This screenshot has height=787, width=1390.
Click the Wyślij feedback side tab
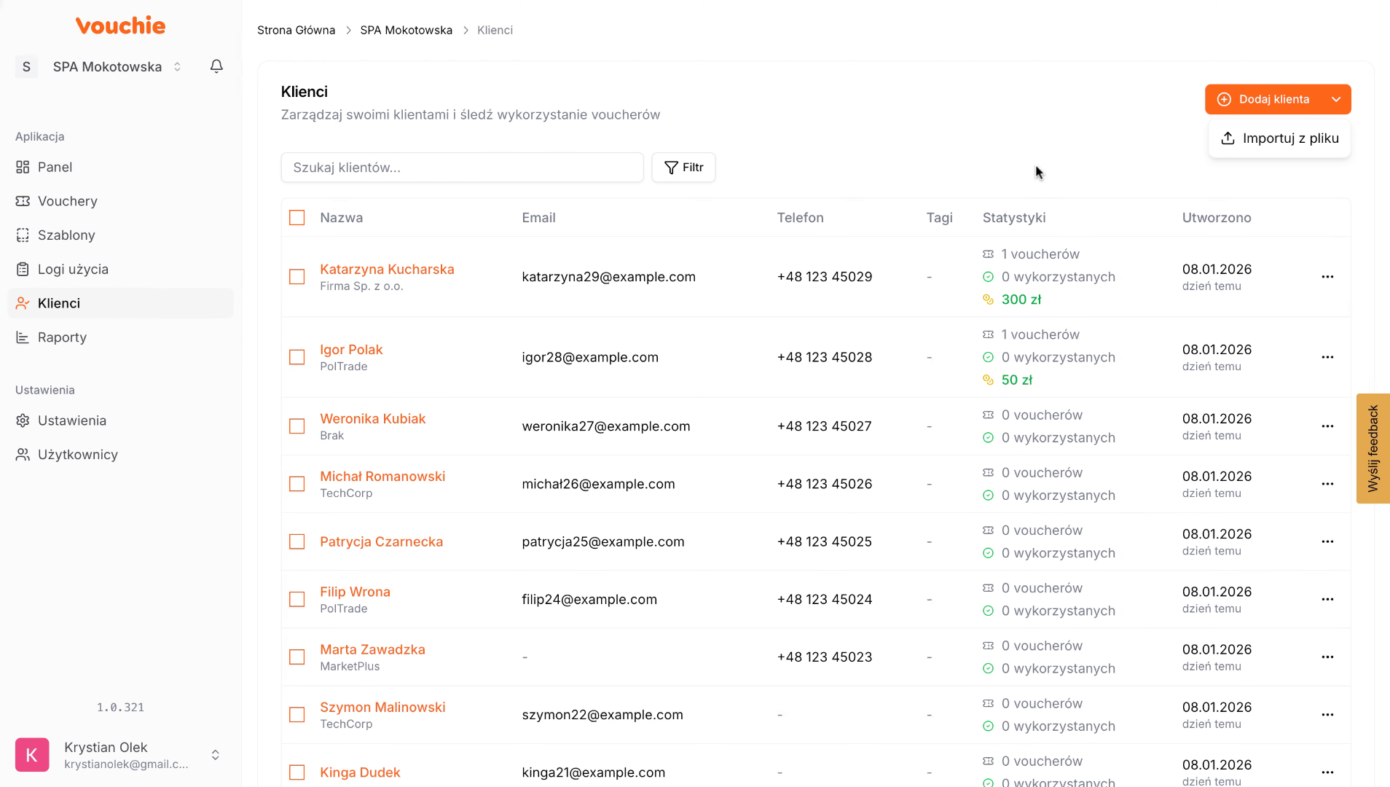(x=1373, y=449)
